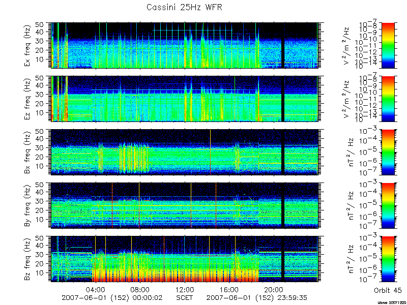Select the "Ex freq (Hz)" axis label
Image resolution: width=407 pixels, height=305 pixels.
coord(27,46)
